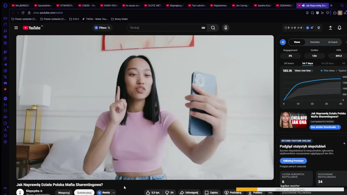347x195 pixels.
Task: Click the Podziękuj button
Action: (233, 193)
